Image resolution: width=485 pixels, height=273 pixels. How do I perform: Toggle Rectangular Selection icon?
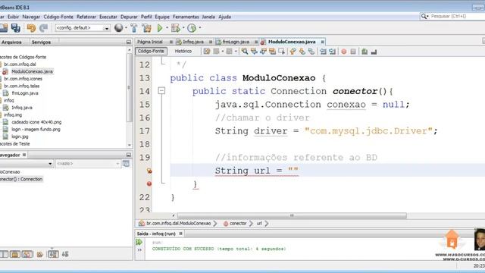tap(281, 52)
